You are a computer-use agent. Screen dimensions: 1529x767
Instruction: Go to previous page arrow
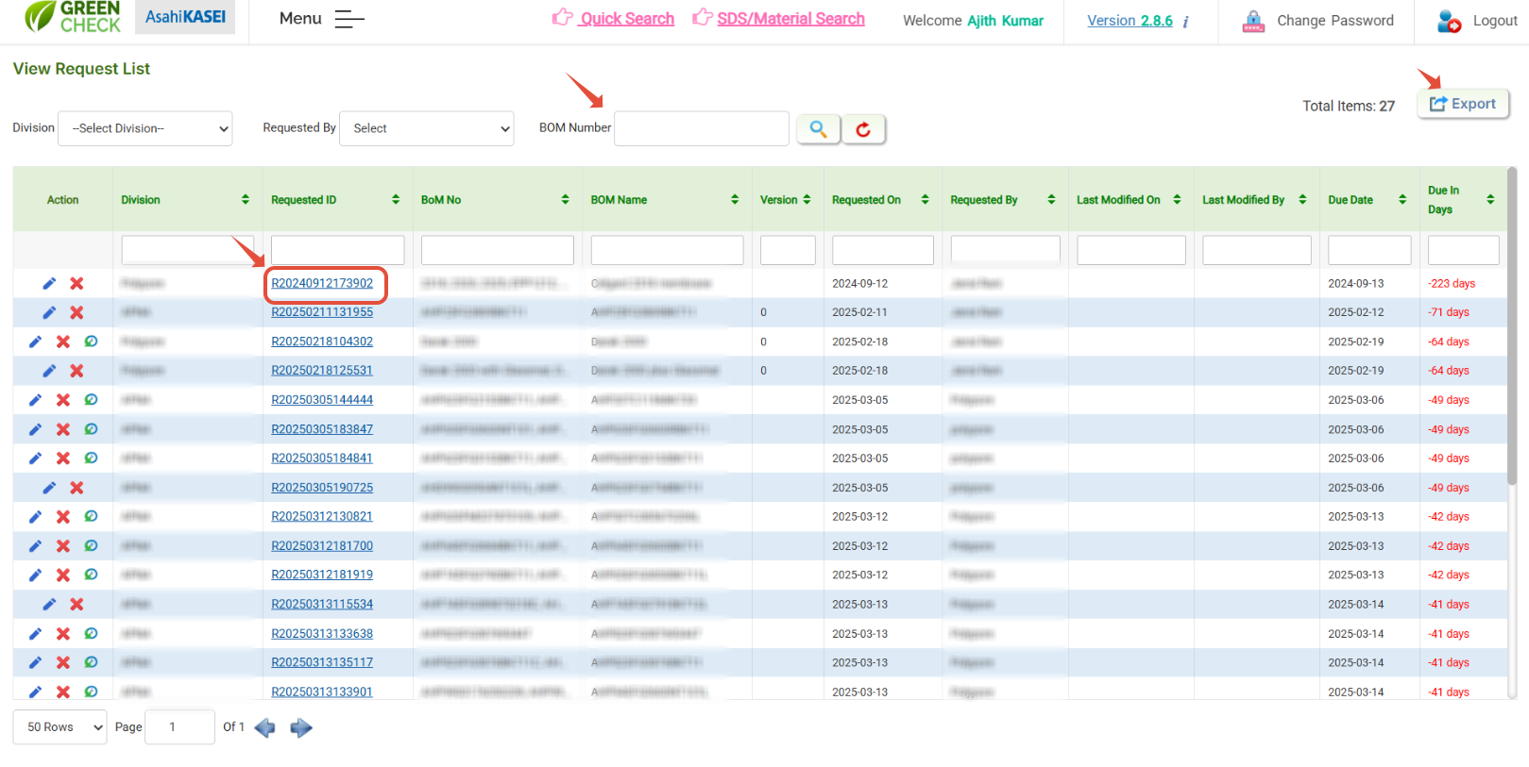tap(265, 727)
